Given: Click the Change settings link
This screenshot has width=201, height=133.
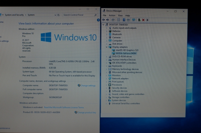Looking at the screenshot, I should pos(88,86).
